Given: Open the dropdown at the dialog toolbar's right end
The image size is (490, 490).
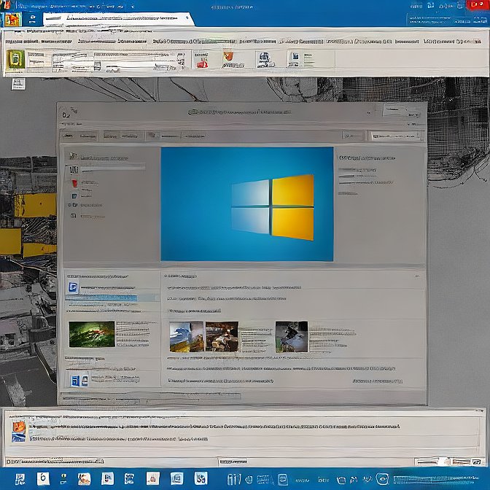Looking at the screenshot, I should coord(396,136).
